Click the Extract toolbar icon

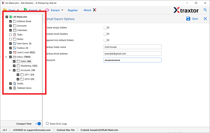pyautogui.click(x=48, y=10)
